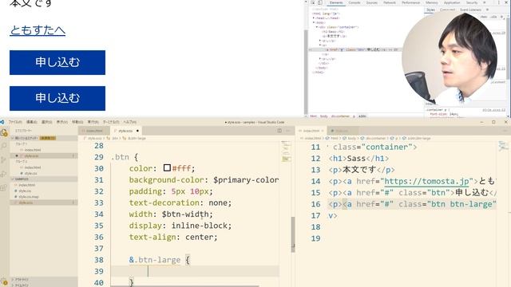Click the style.scss editor vertical scrollbar
The width and height of the screenshot is (511, 287).
coord(293,234)
